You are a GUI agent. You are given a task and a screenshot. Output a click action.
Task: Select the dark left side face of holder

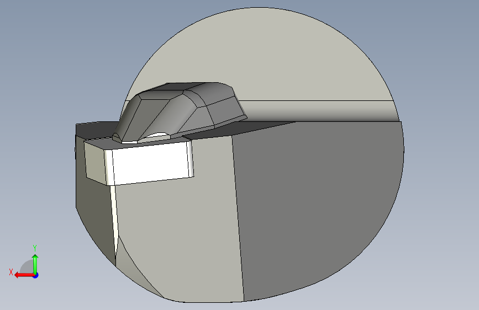point(93,213)
